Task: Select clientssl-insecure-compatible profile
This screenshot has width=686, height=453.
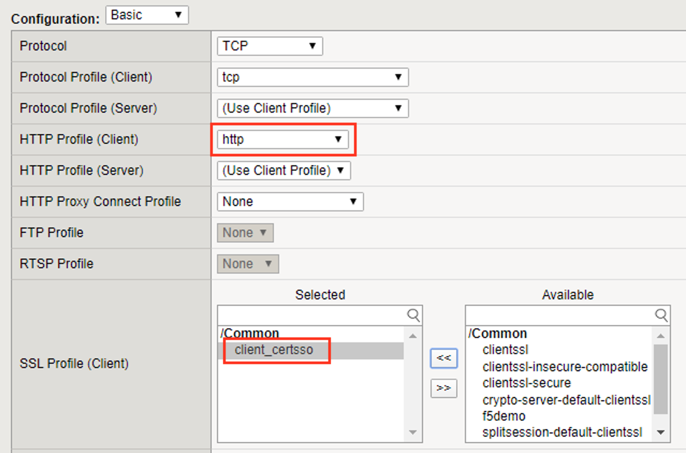Action: pos(565,367)
